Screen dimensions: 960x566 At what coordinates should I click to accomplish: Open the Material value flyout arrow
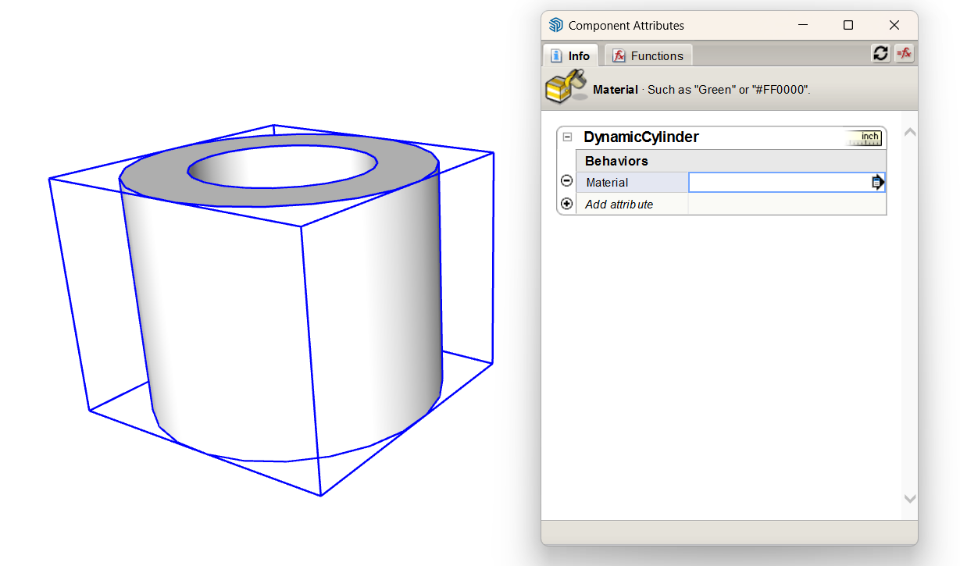877,181
